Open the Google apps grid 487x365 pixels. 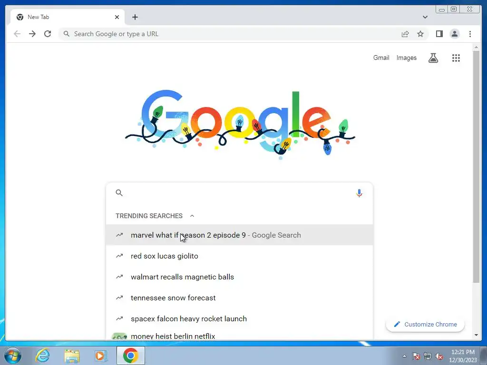point(456,58)
